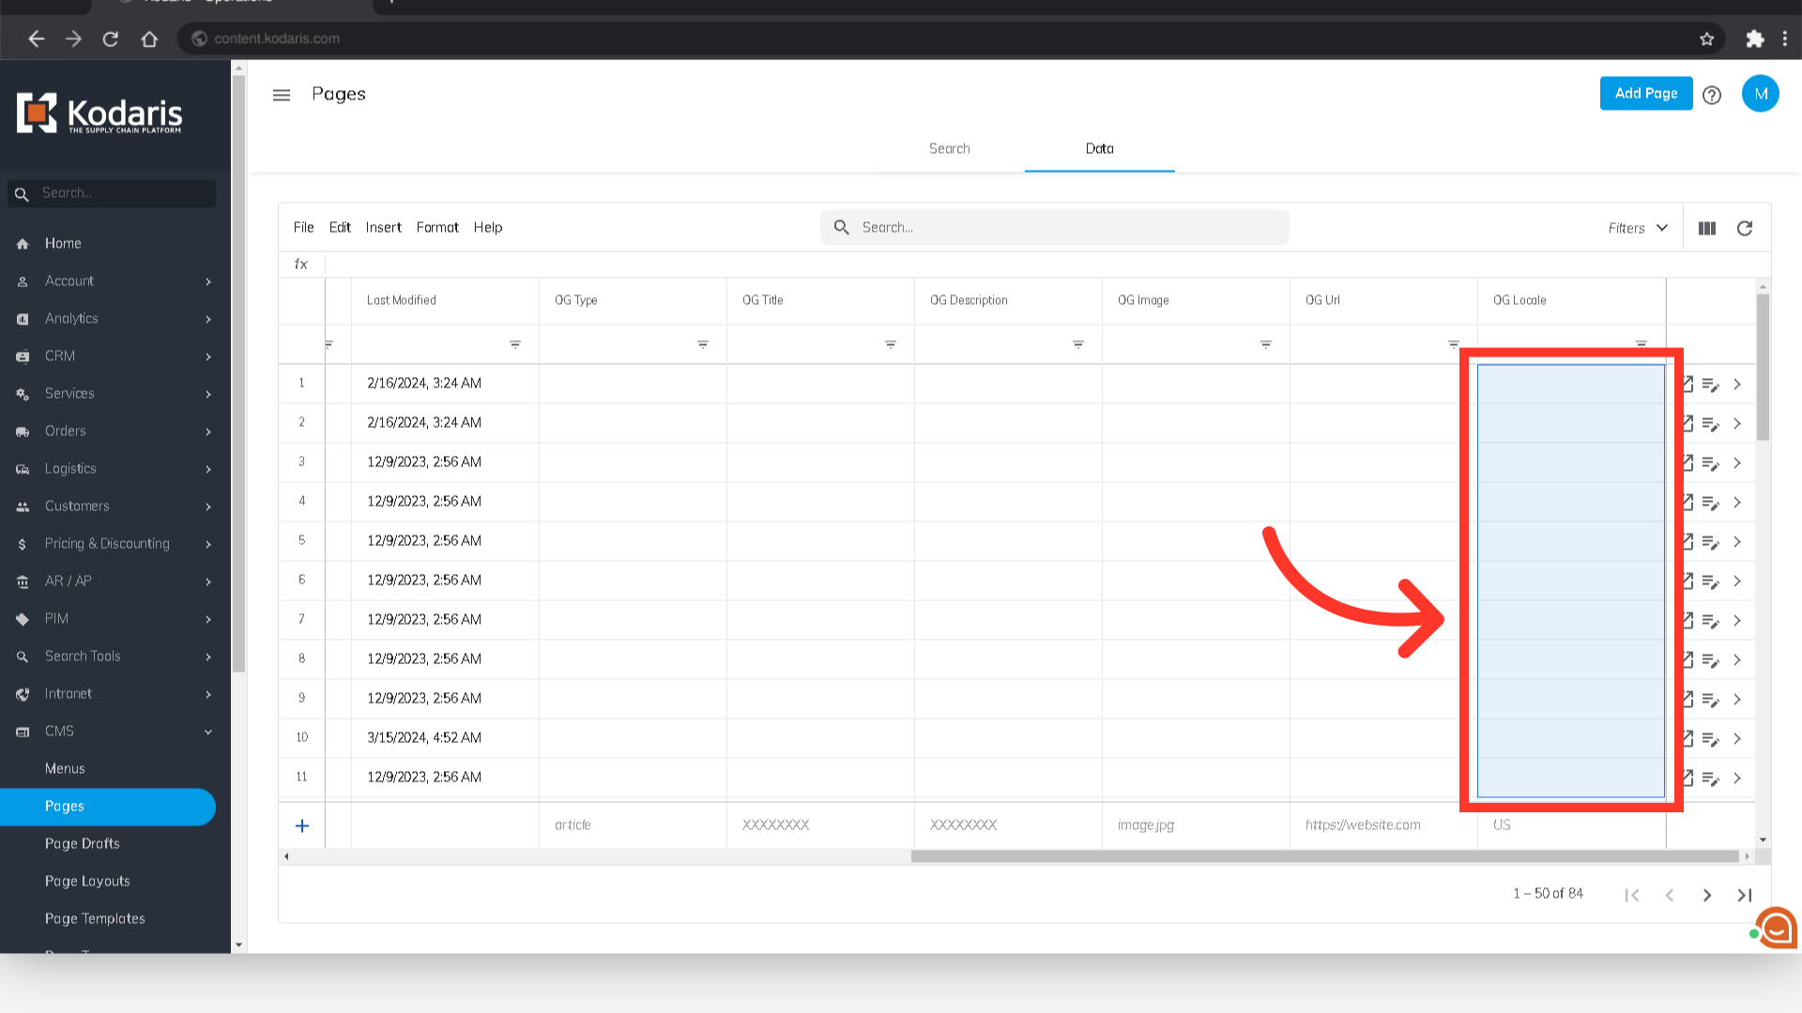Click the plus icon to add row
The height and width of the screenshot is (1013, 1802).
pyautogui.click(x=302, y=825)
